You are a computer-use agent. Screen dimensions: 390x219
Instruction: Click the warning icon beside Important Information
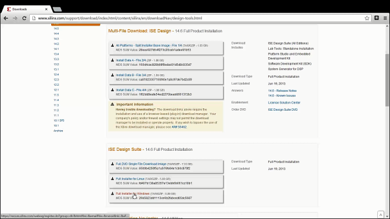point(112,104)
